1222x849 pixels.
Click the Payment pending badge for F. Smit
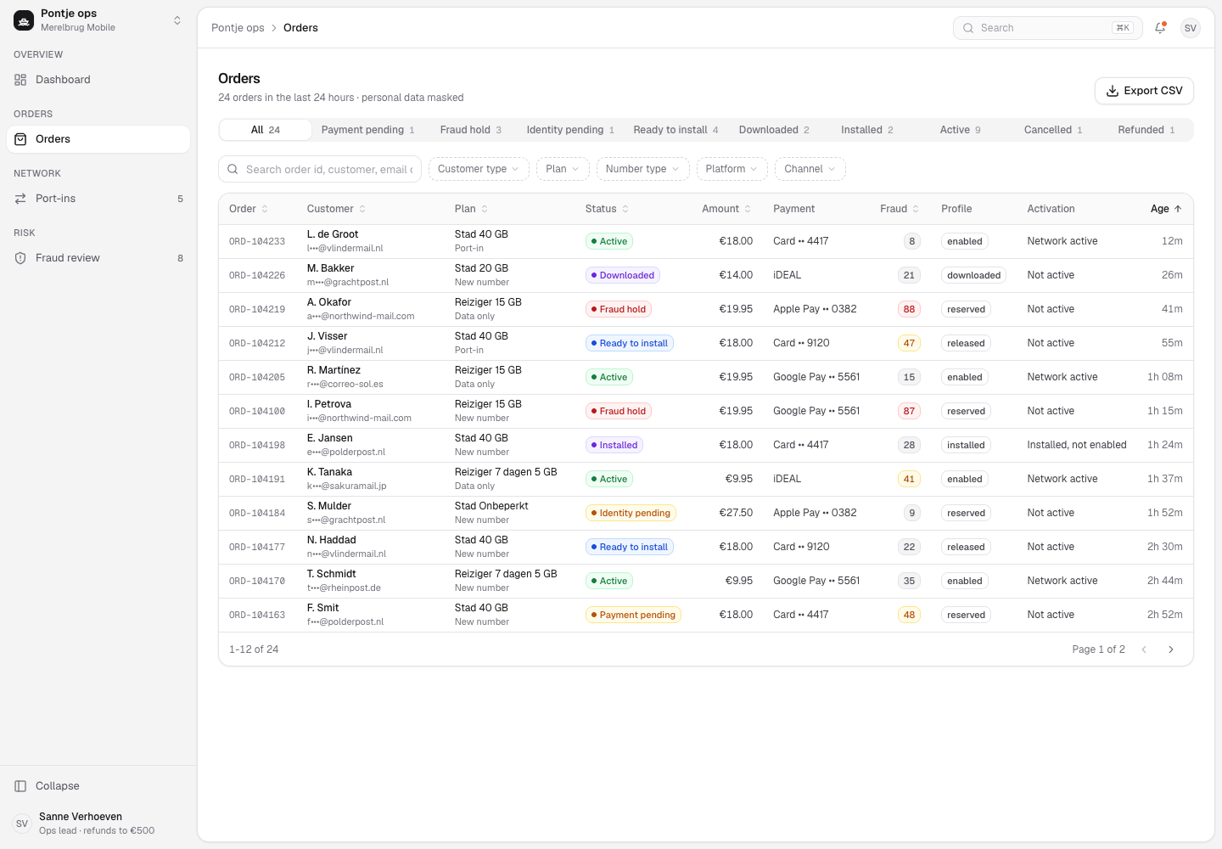(x=633, y=615)
